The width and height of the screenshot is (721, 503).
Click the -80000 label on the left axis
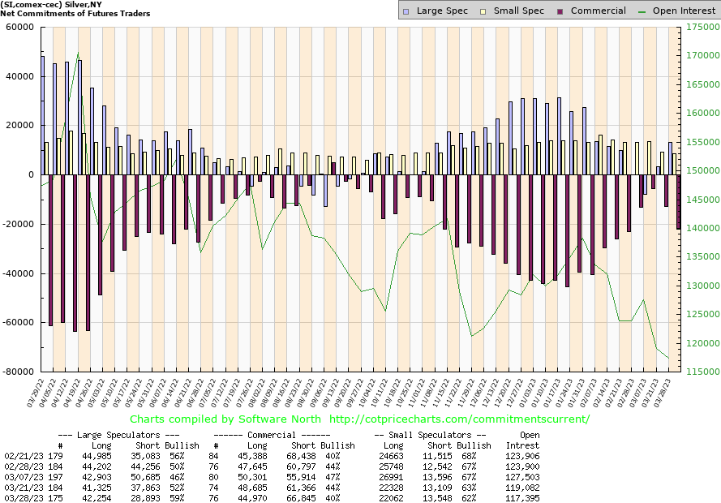(17, 372)
